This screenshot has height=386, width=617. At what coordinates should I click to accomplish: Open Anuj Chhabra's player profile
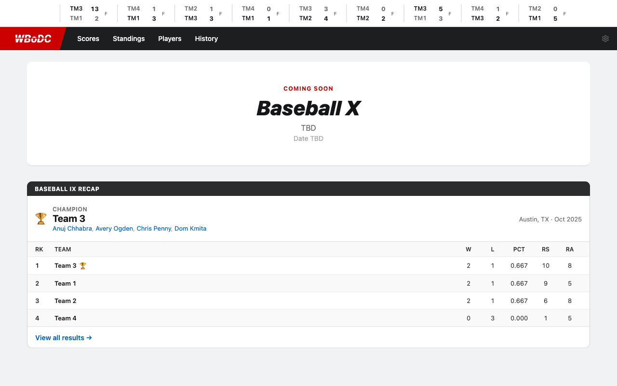72,228
